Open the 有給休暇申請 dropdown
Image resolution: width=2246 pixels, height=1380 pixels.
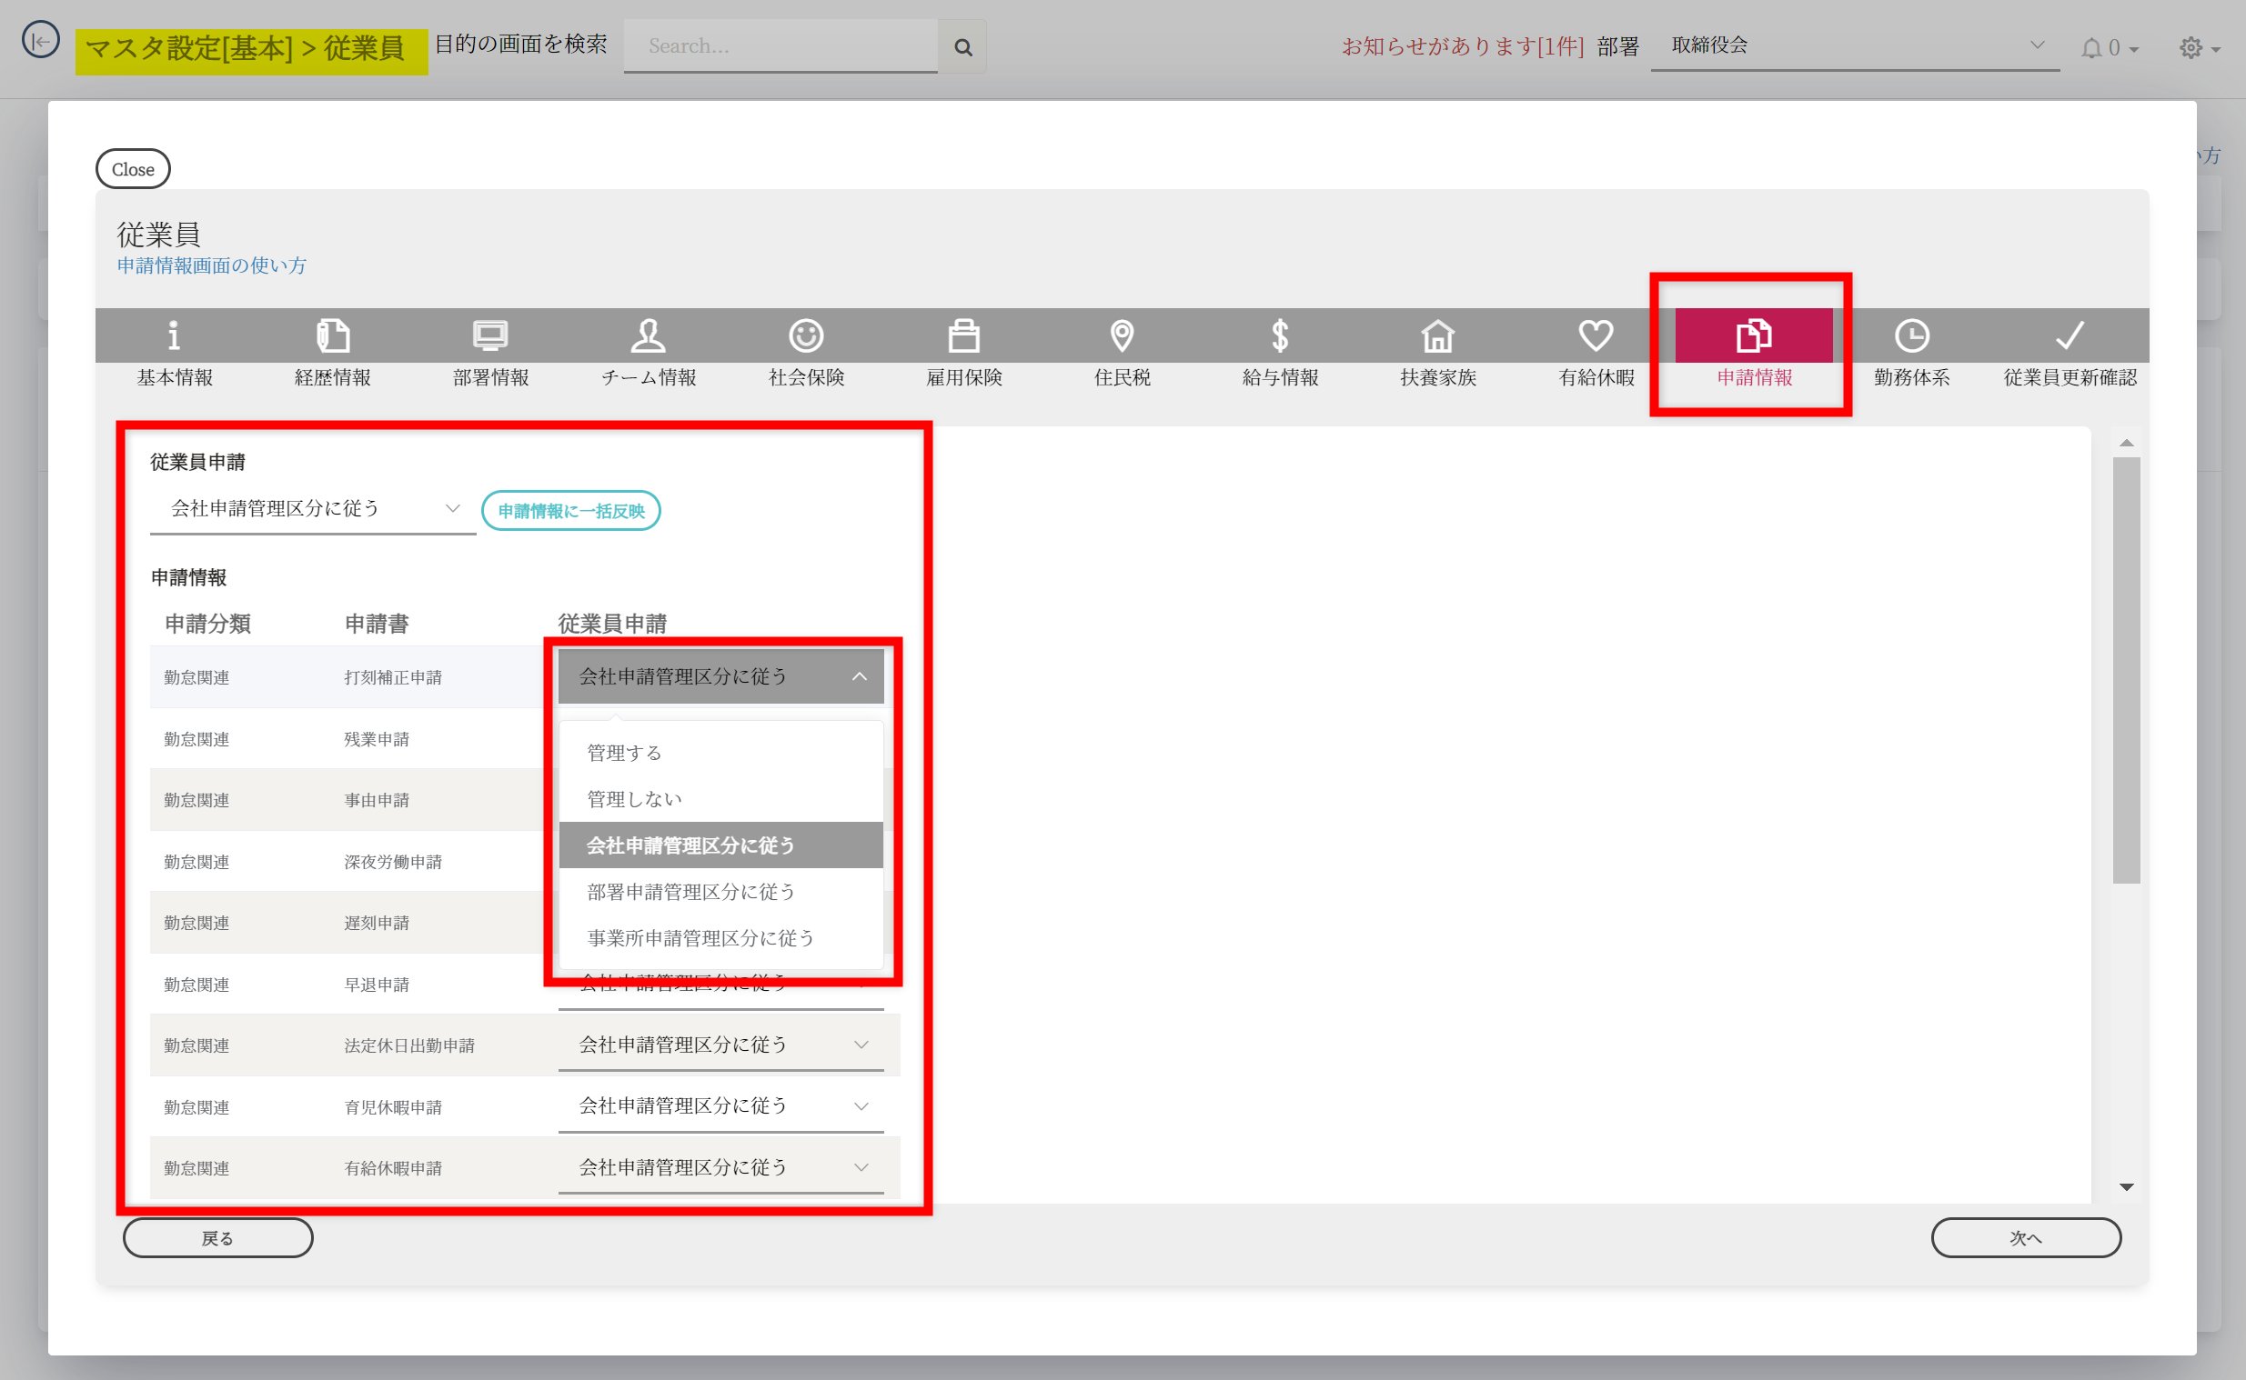point(720,1167)
